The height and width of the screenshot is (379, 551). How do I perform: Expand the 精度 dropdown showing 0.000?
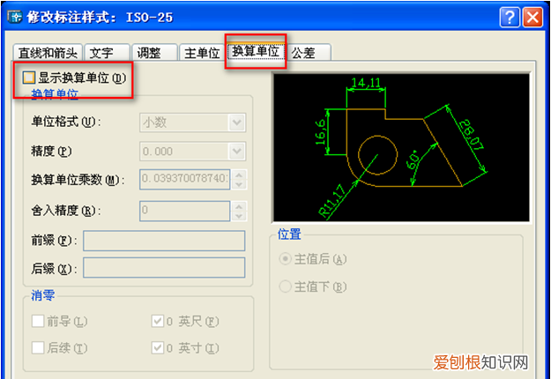coord(192,152)
